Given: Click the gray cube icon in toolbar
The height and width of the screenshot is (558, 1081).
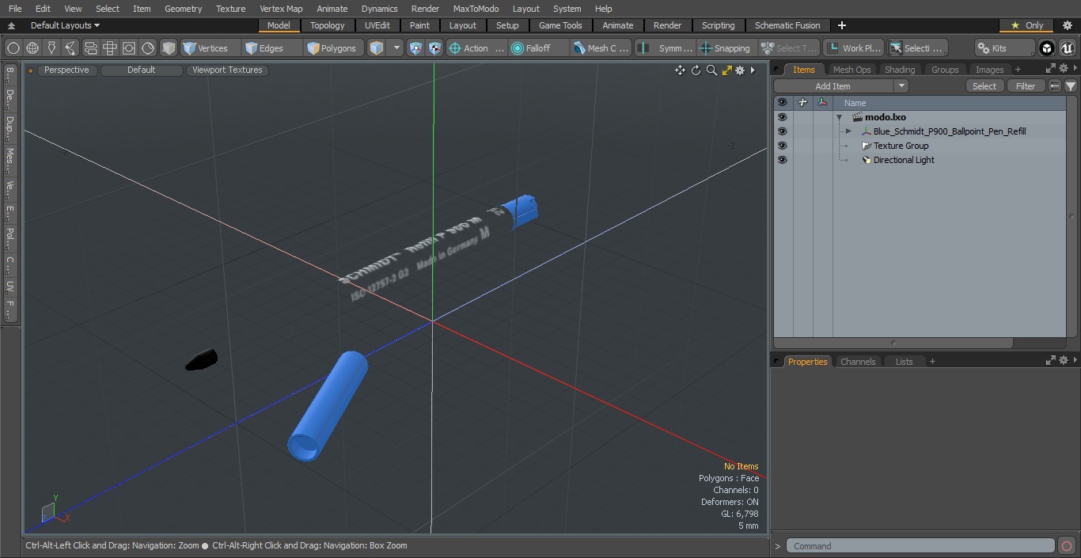Looking at the screenshot, I should [x=169, y=48].
